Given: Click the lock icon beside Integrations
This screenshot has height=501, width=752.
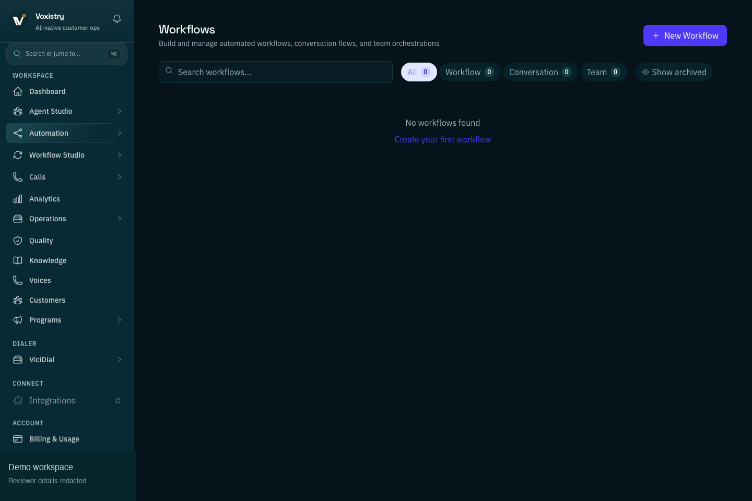Looking at the screenshot, I should pyautogui.click(x=118, y=400).
